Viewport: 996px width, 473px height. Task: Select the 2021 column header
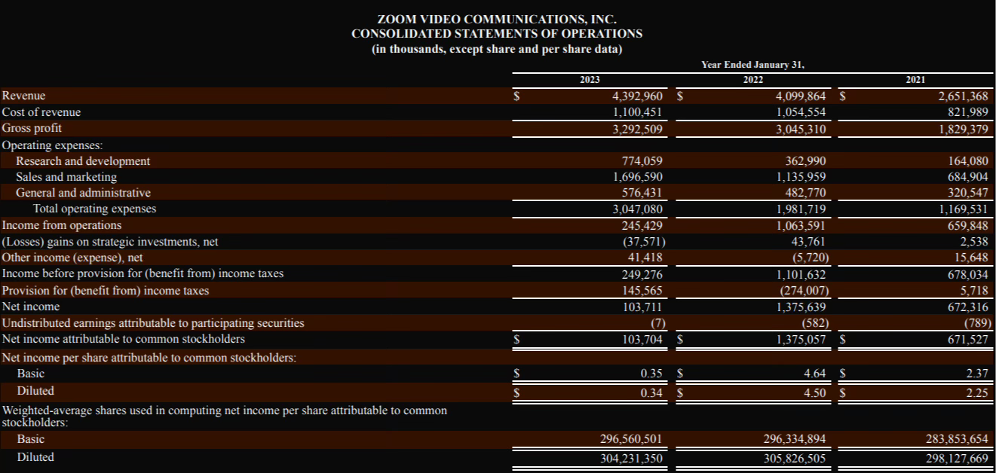coord(916,80)
